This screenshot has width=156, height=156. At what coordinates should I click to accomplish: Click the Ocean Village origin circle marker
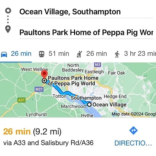point(89,105)
